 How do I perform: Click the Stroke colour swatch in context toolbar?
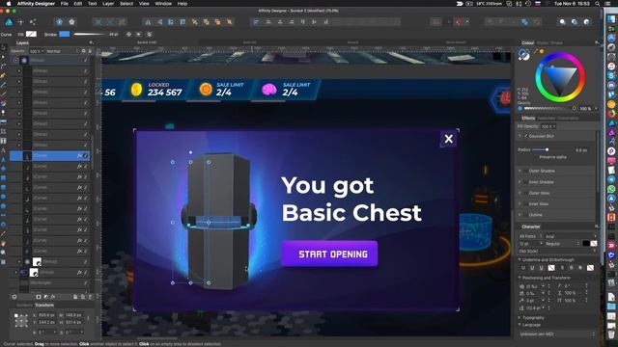point(65,35)
